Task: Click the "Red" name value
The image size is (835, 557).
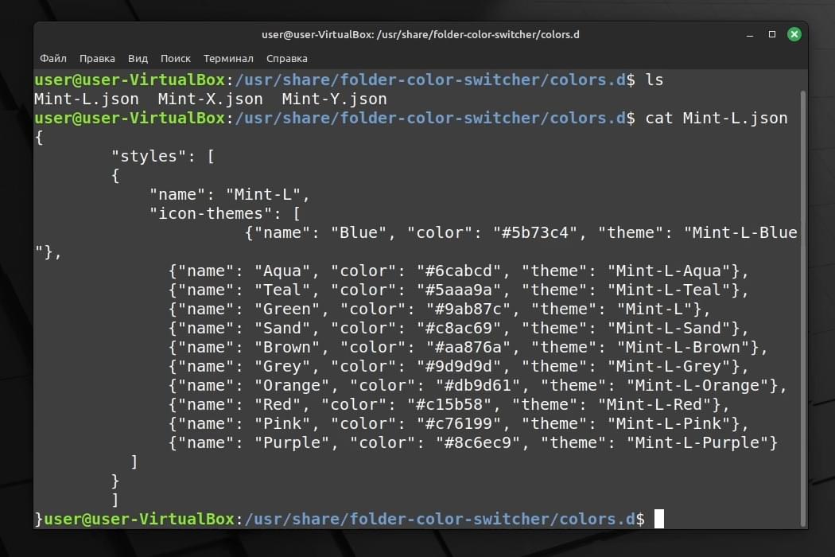Action: [x=277, y=404]
